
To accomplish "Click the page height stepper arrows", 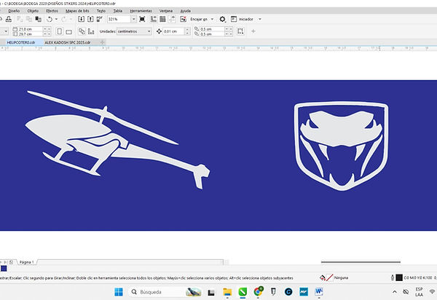I will pos(47,33).
